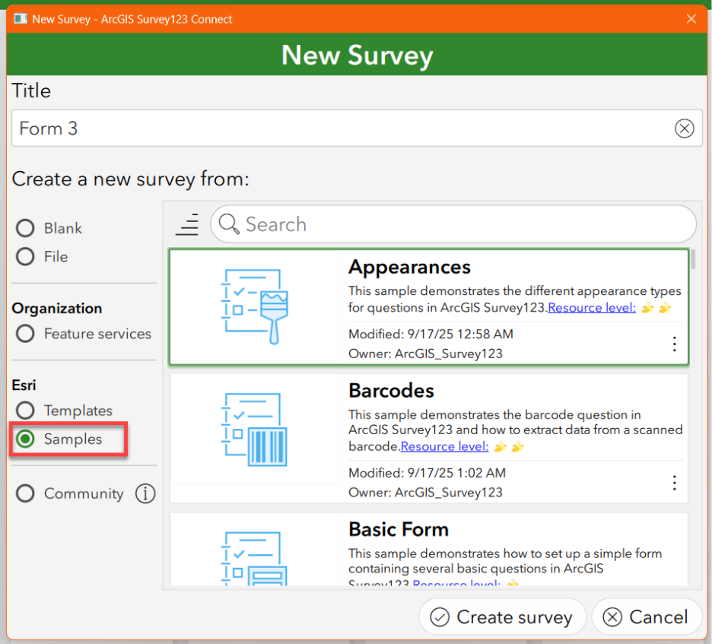Image resolution: width=712 pixels, height=644 pixels.
Task: Select the Blank radio option
Action: pos(49,228)
